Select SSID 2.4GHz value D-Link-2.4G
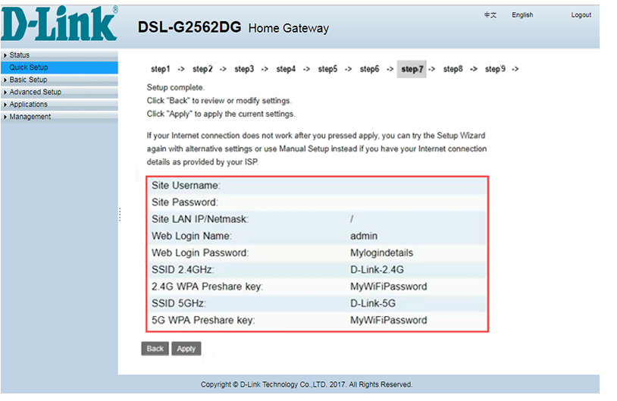 pos(377,270)
